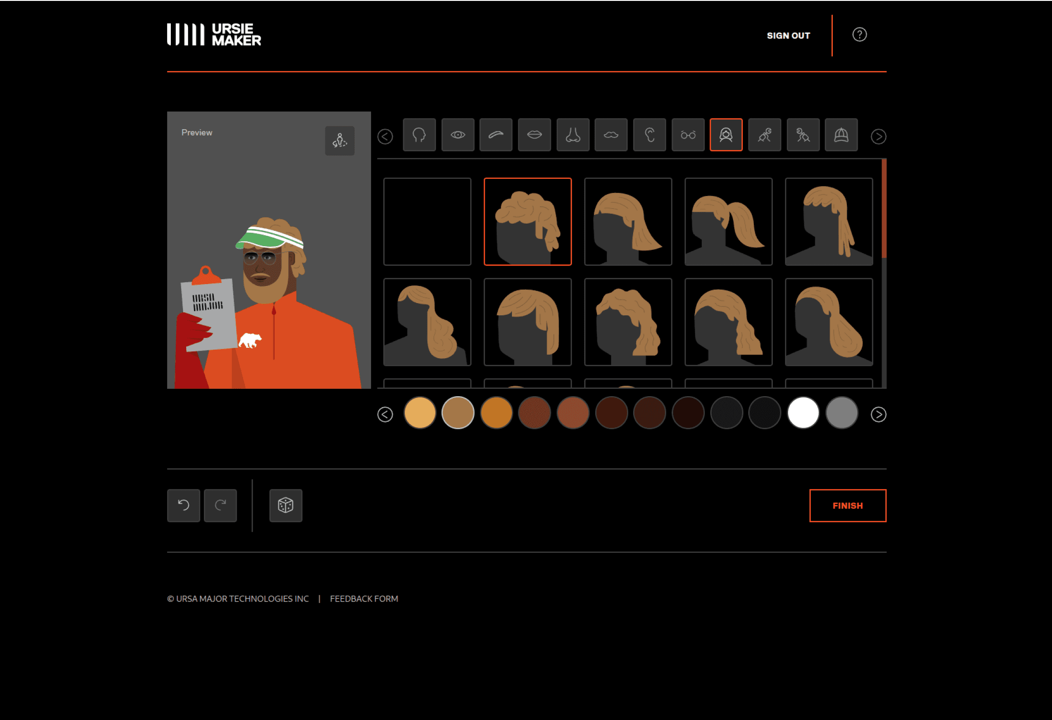Select the lips category icon
This screenshot has height=720, width=1052.
click(534, 135)
